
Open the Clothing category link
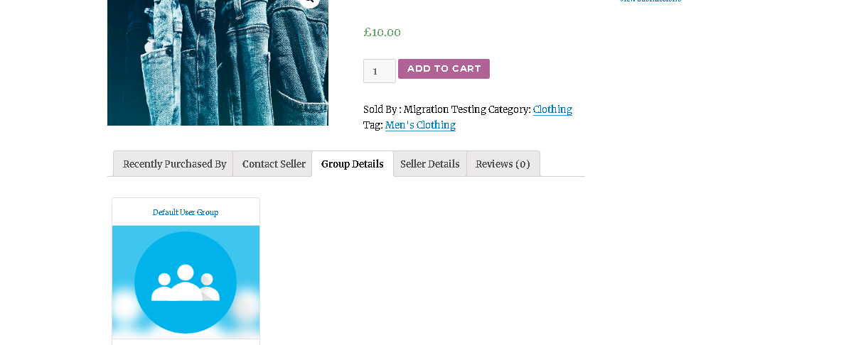coord(552,109)
